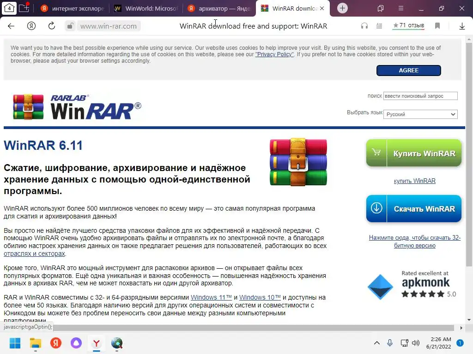Click the blue Скачать WinRAR button
Image resolution: width=473 pixels, height=354 pixels.
[x=414, y=209]
